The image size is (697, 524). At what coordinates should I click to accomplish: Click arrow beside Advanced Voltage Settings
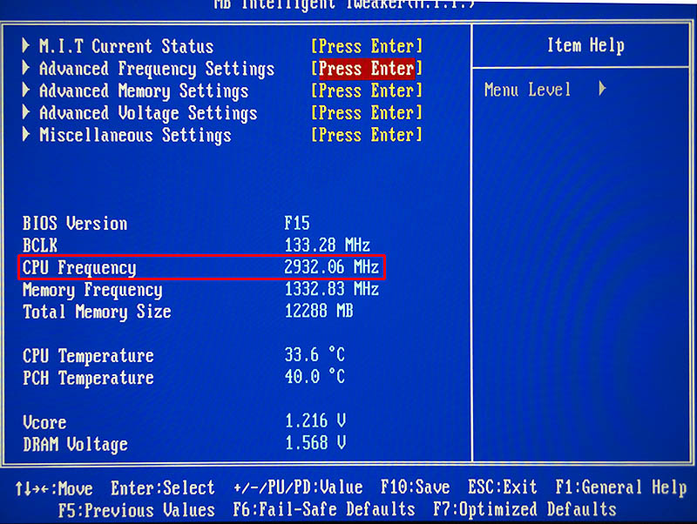pos(27,113)
